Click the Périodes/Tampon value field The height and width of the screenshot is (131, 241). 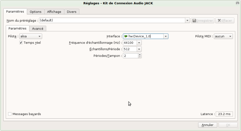click(130, 56)
